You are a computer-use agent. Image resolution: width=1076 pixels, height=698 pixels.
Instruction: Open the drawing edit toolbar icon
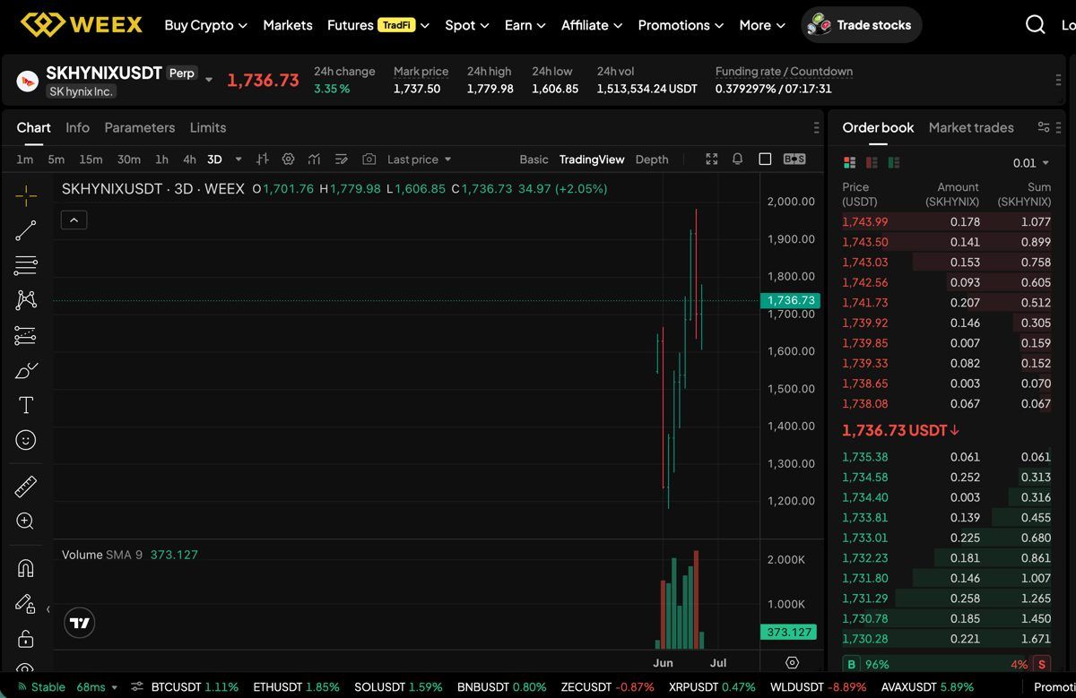coord(341,159)
